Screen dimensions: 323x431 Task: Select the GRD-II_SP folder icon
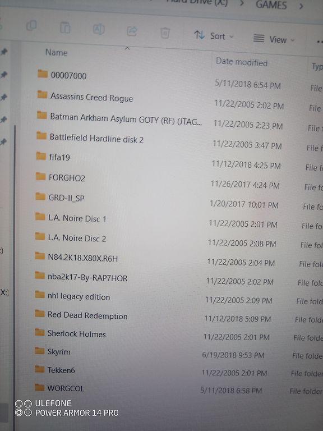point(40,196)
